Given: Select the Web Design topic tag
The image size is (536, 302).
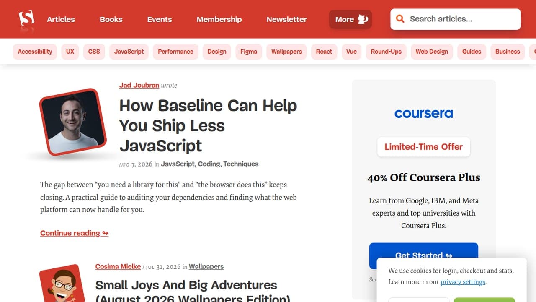Looking at the screenshot, I should pyautogui.click(x=432, y=52).
